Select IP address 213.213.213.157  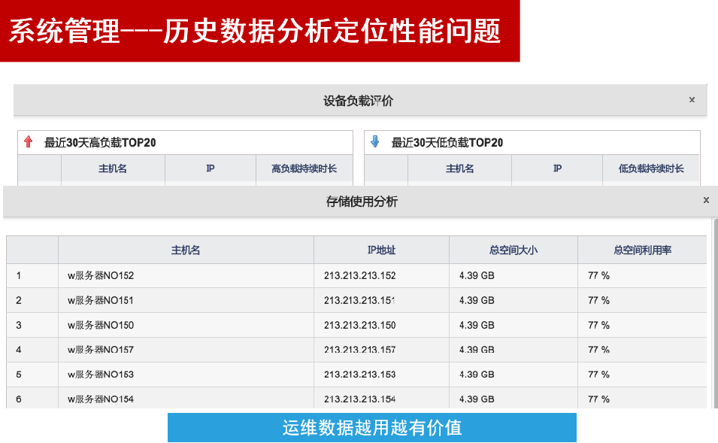[359, 350]
